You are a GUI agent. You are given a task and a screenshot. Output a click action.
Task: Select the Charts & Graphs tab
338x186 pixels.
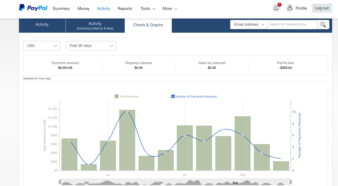pos(148,25)
